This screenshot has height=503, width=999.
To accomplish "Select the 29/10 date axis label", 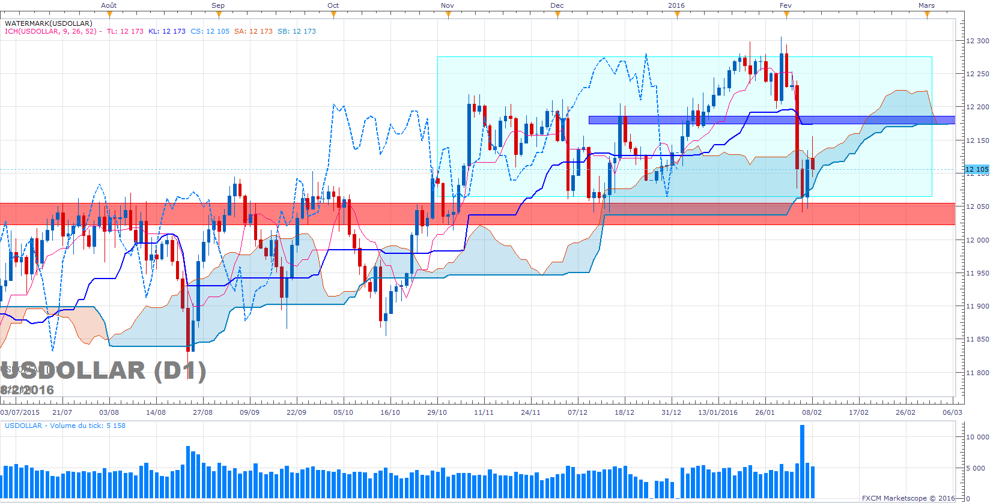I will click(437, 412).
